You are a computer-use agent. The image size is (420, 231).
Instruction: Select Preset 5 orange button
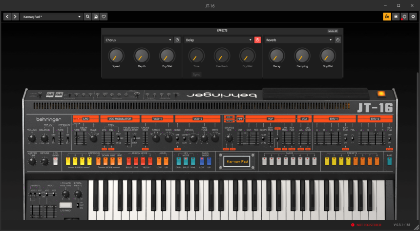(356, 161)
